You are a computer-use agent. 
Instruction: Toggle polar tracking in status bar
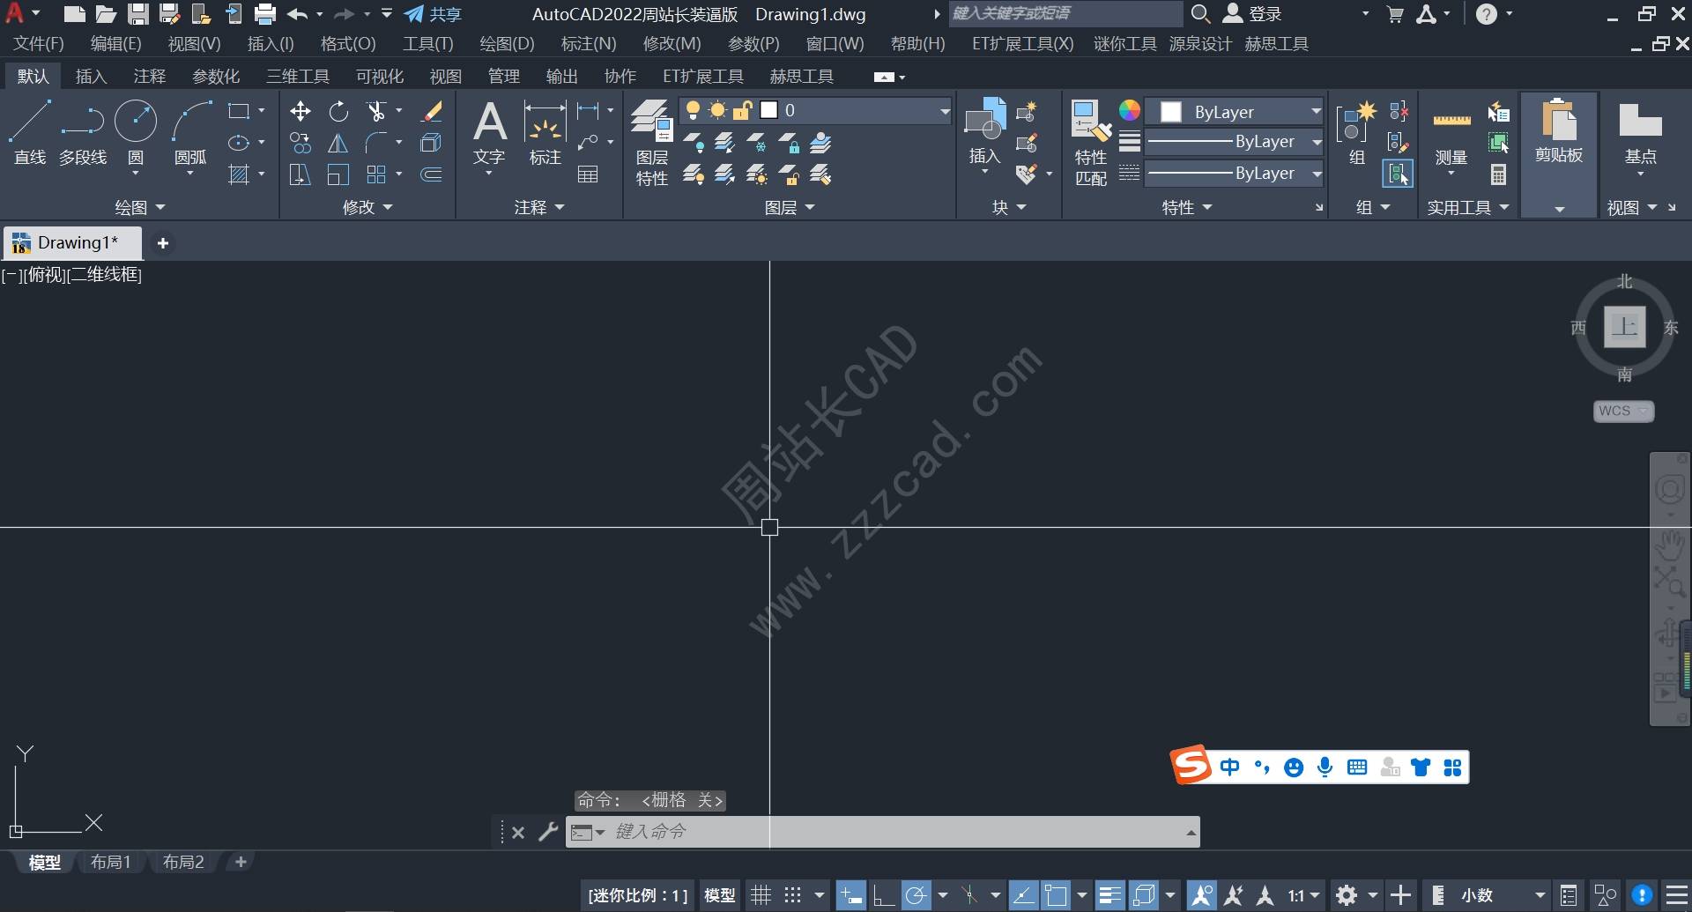916,895
